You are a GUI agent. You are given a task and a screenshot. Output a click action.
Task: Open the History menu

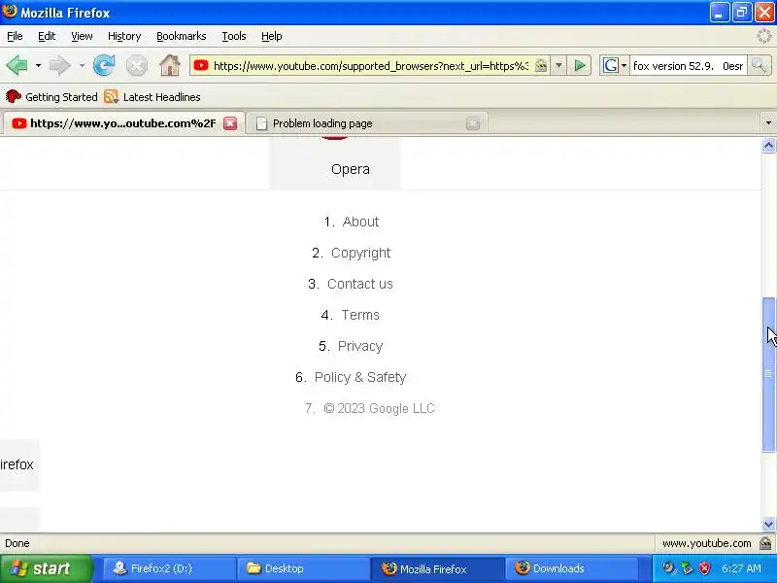click(124, 36)
